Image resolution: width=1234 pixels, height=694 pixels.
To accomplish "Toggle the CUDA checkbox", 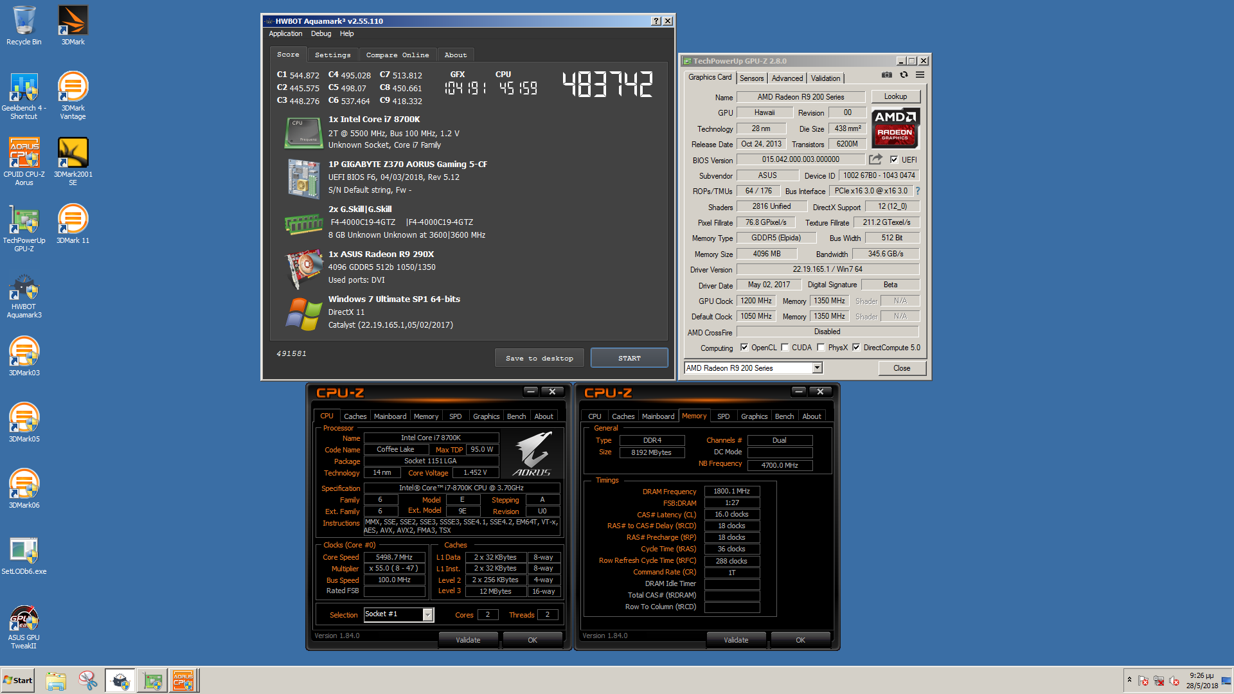I will 785,348.
